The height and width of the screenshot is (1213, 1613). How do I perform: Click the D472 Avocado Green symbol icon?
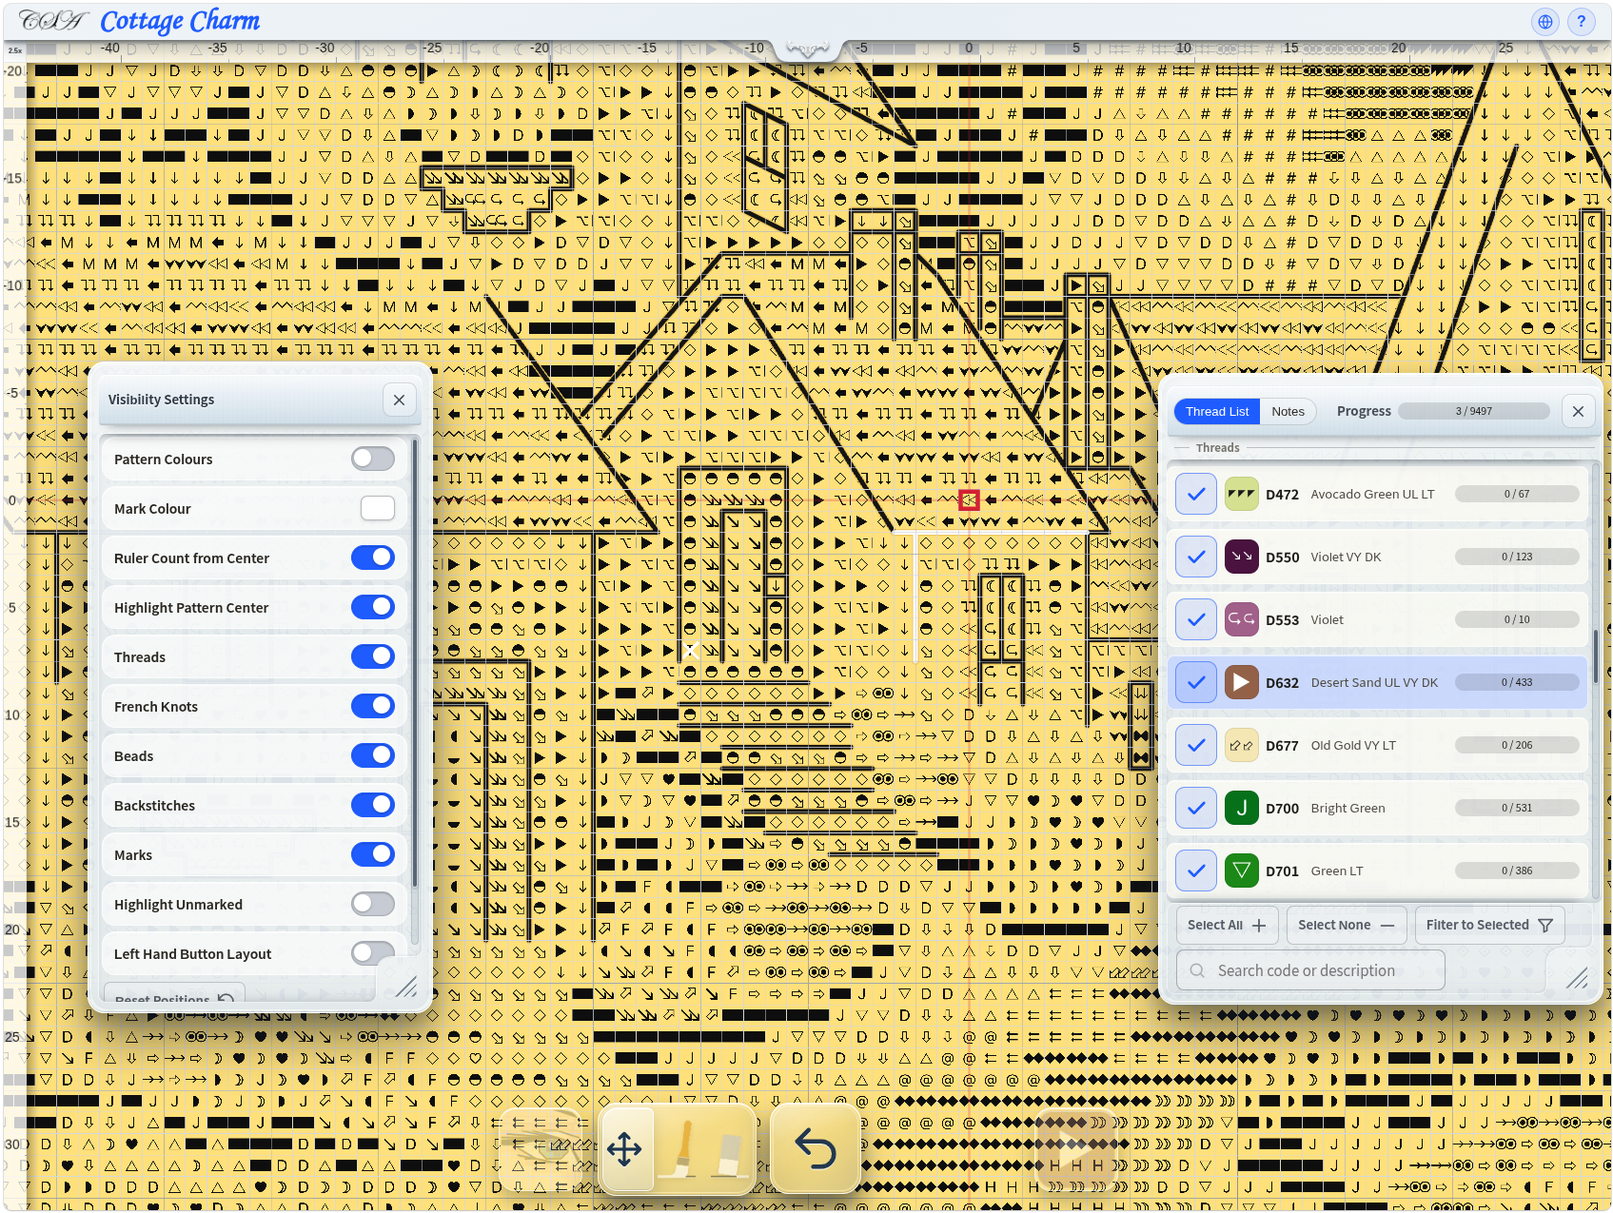(1241, 495)
